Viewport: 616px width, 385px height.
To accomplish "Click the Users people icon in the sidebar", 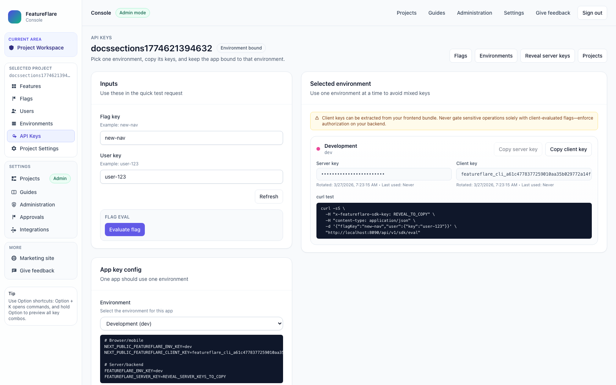I will pyautogui.click(x=14, y=111).
